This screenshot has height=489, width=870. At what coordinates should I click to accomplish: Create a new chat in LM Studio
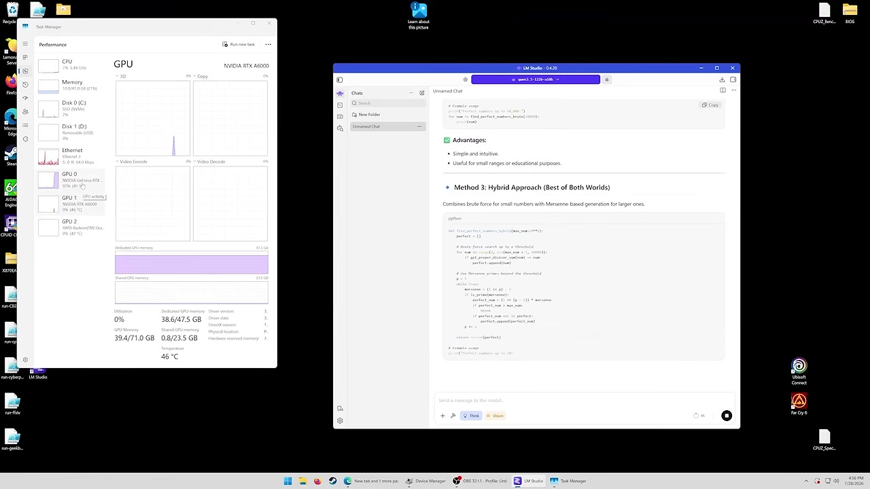point(421,93)
